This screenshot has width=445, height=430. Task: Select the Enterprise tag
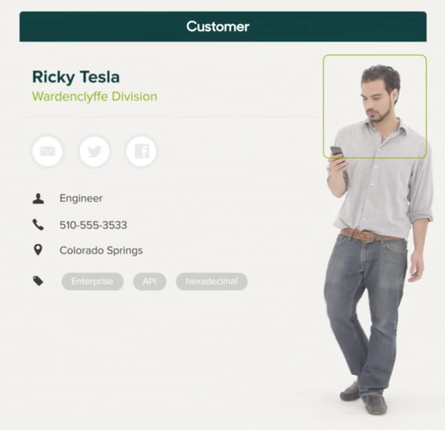tap(93, 281)
